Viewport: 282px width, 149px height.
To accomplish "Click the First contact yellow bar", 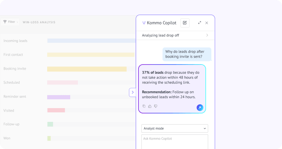I will [91, 55].
